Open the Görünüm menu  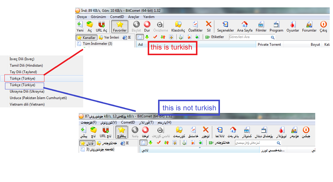click(98, 17)
